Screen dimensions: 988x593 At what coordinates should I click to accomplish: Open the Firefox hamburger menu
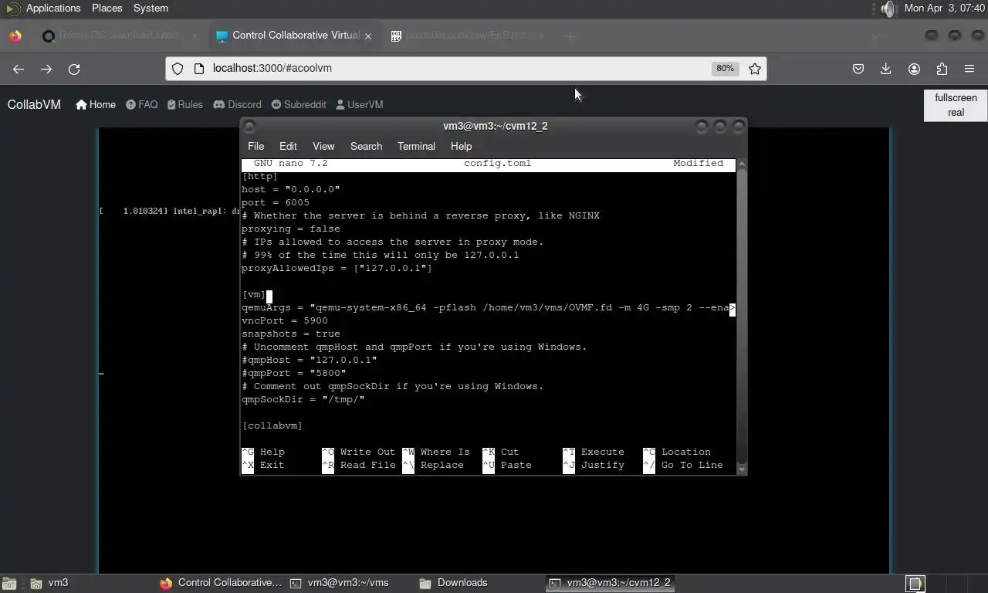[969, 69]
